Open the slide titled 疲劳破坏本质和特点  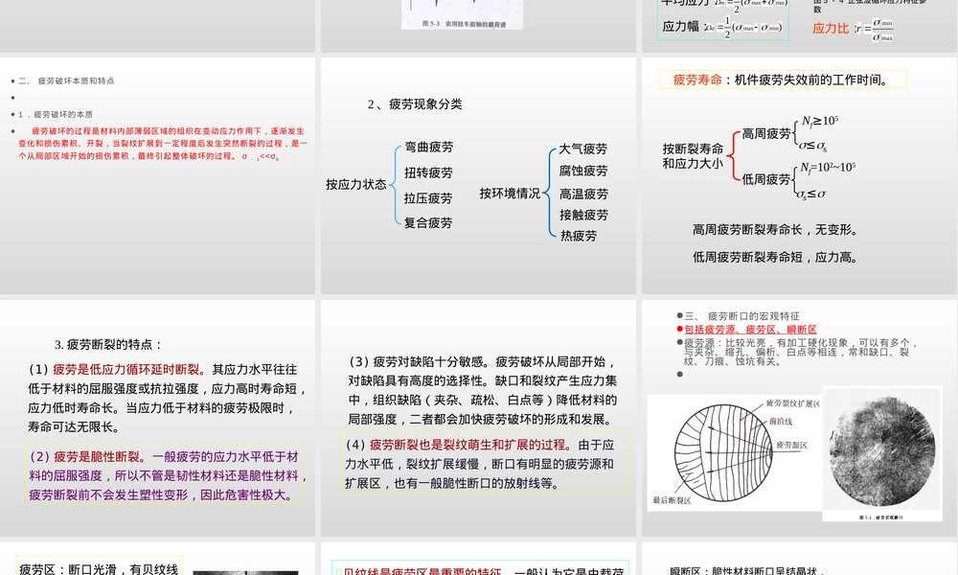tap(158, 175)
